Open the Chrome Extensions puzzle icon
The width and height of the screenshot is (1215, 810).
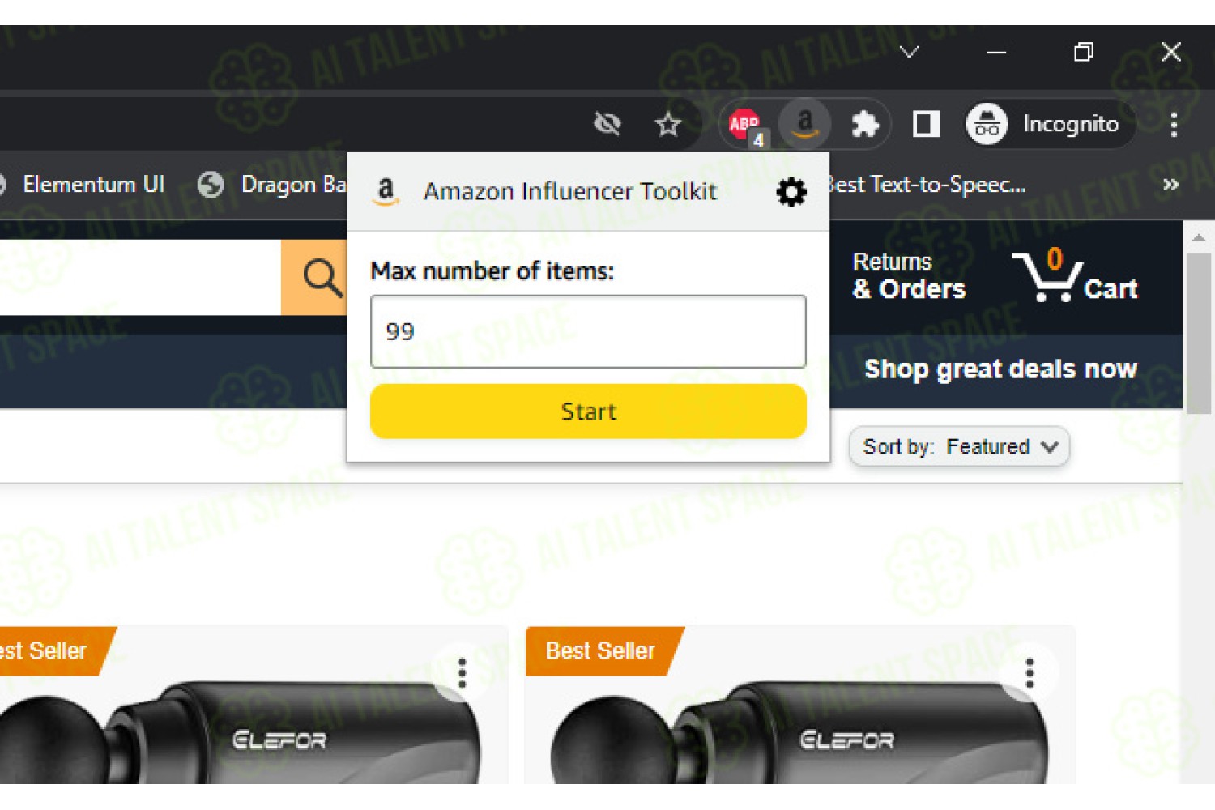point(864,124)
